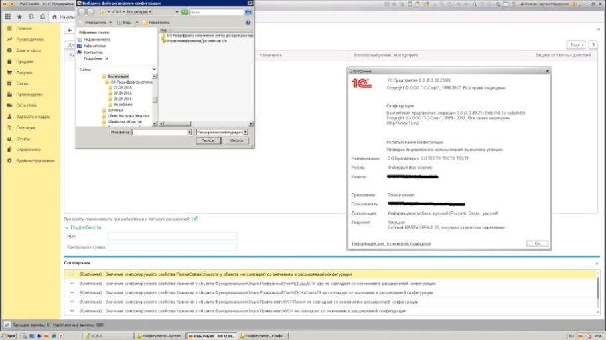The height and width of the screenshot is (340, 606).
Task: Click folder tree vertical scrollbar
Action: point(155,99)
